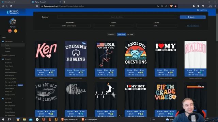Open the Windows Start menu

click(3, 119)
